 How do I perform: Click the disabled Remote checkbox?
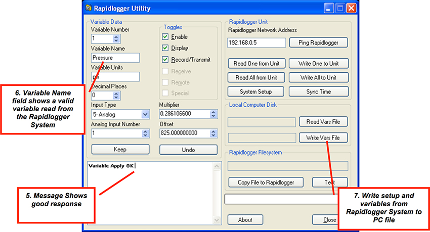pos(165,82)
